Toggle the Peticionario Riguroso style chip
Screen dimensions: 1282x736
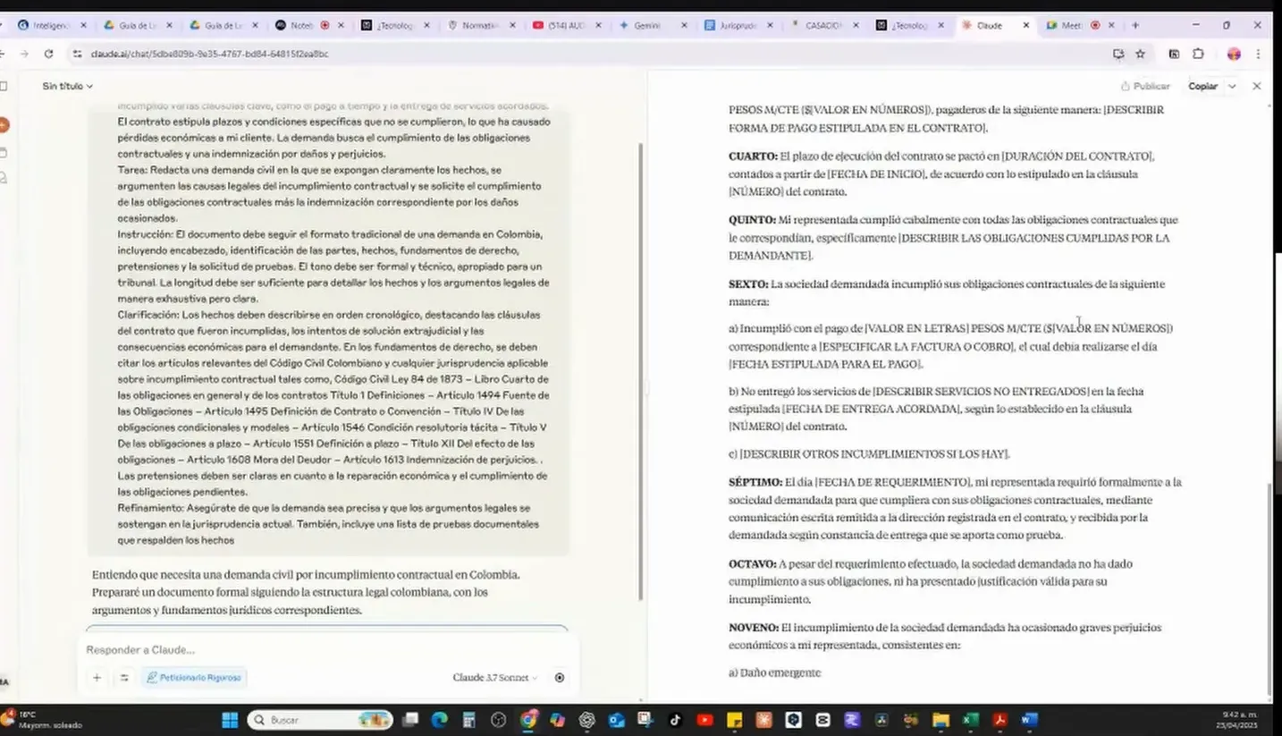pos(193,677)
